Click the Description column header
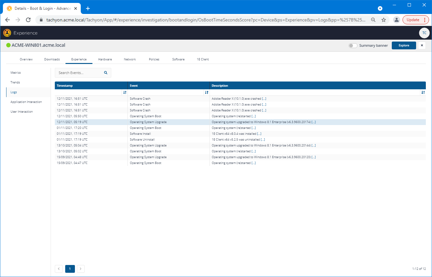 (x=318, y=86)
